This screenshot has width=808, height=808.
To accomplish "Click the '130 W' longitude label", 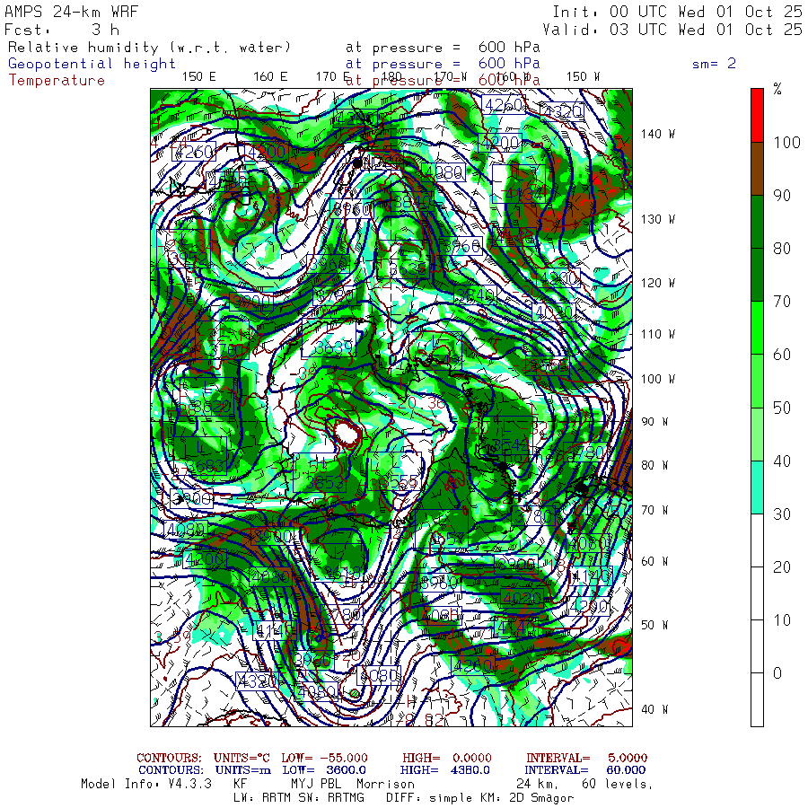I will [658, 220].
